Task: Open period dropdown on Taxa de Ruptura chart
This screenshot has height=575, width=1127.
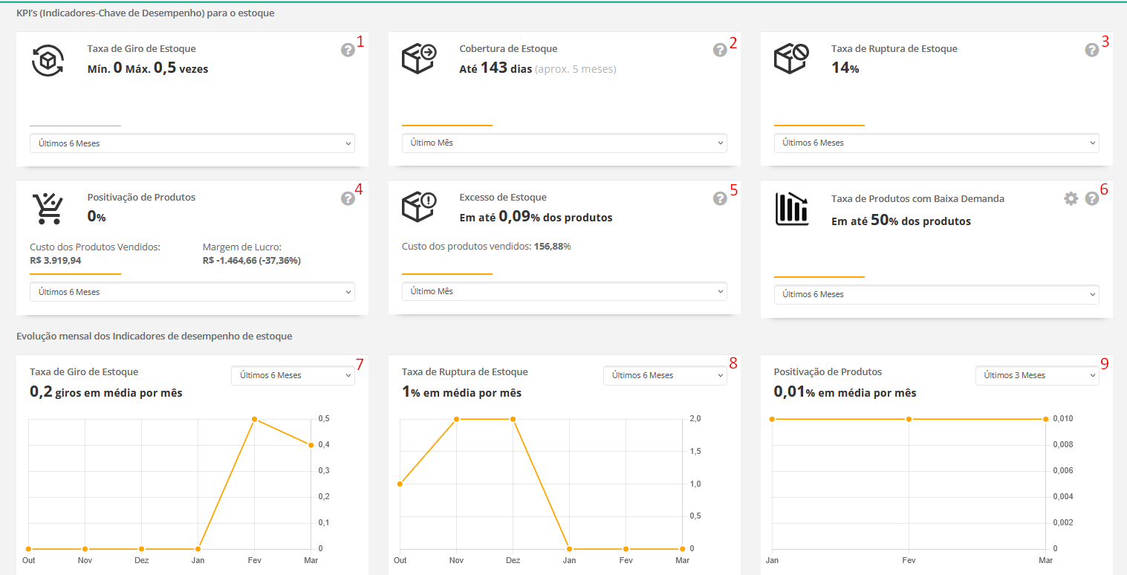Action: [665, 375]
